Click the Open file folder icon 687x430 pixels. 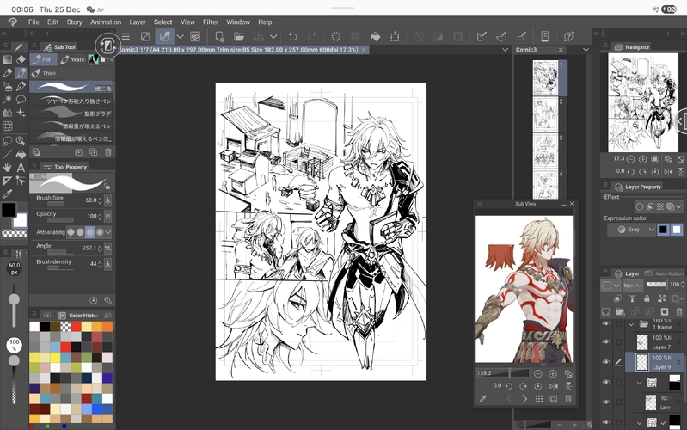pos(238,37)
